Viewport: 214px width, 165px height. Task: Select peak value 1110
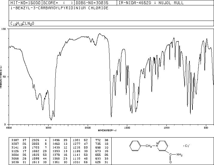tap(77, 158)
